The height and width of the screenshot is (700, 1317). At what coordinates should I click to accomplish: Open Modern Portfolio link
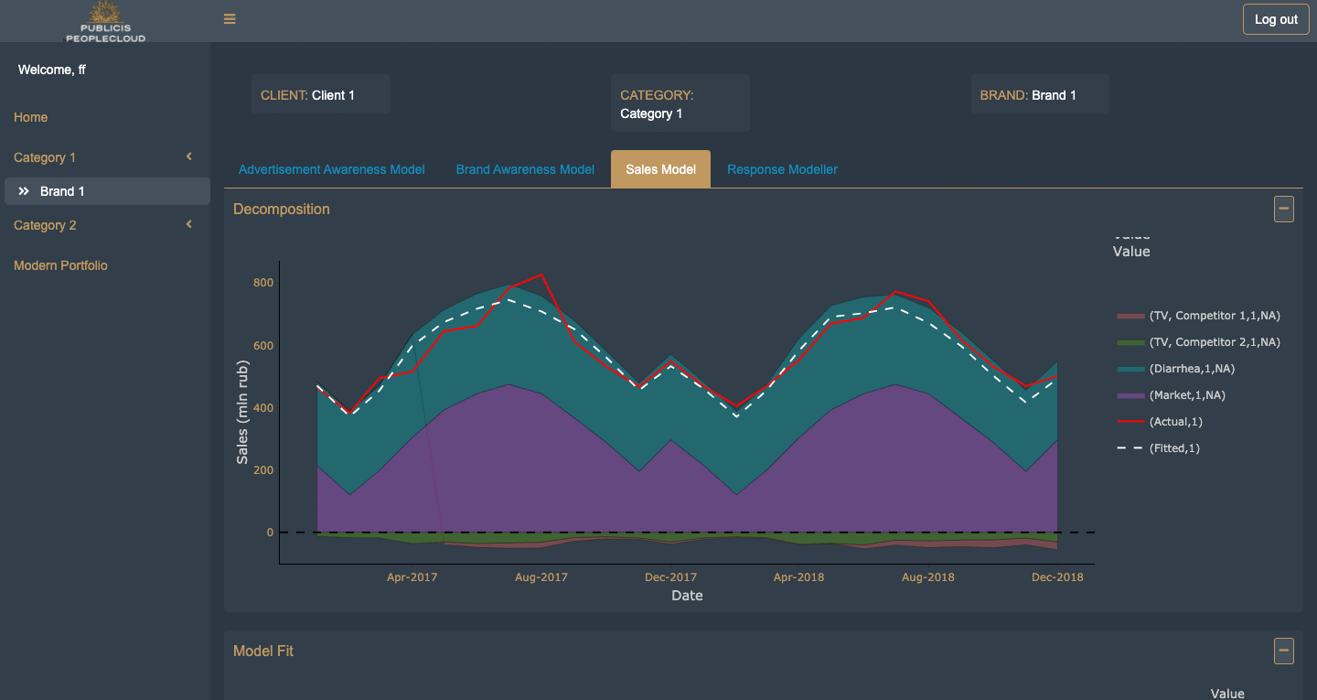coord(60,265)
